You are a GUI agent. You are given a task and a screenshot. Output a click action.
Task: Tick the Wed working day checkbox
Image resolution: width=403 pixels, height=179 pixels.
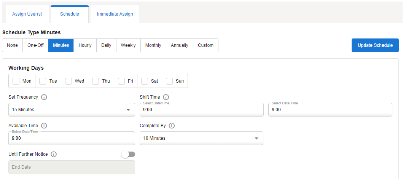point(68,81)
